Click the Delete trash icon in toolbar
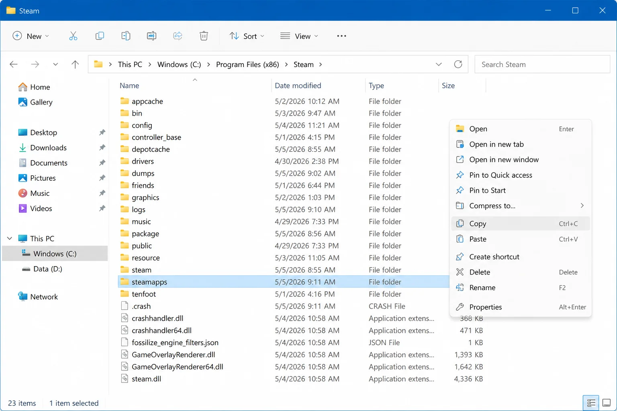Image resolution: width=617 pixels, height=411 pixels. 204,36
